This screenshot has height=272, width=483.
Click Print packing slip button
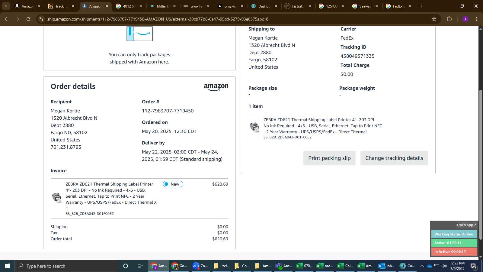pyautogui.click(x=329, y=158)
